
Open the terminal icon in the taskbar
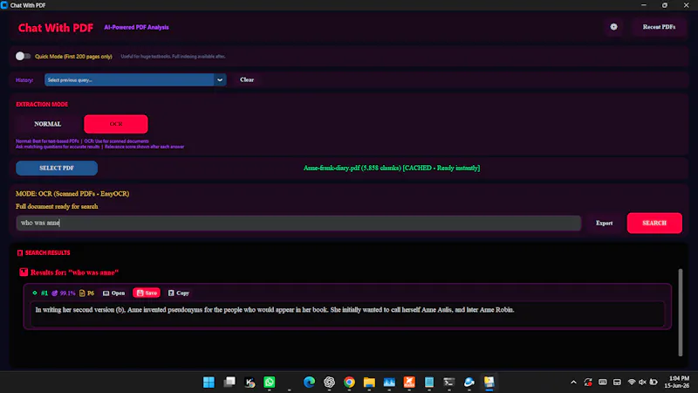[x=448, y=382]
